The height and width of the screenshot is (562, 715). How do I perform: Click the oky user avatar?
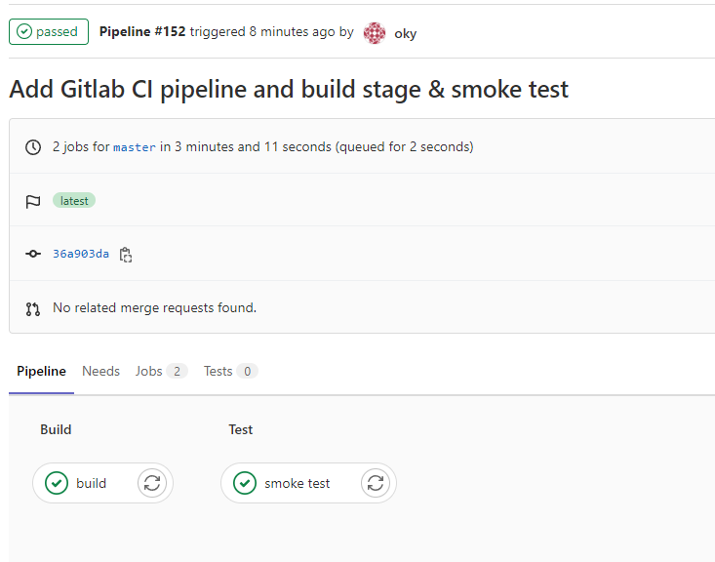375,33
